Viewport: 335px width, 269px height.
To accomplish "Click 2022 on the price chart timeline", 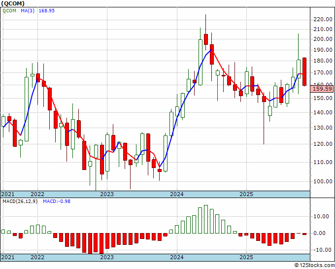I will pyautogui.click(x=37, y=194).
